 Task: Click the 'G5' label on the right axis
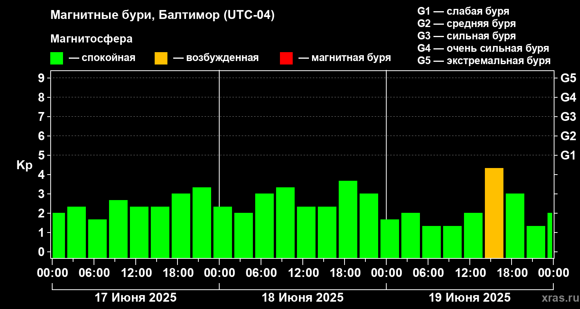tap(568, 78)
